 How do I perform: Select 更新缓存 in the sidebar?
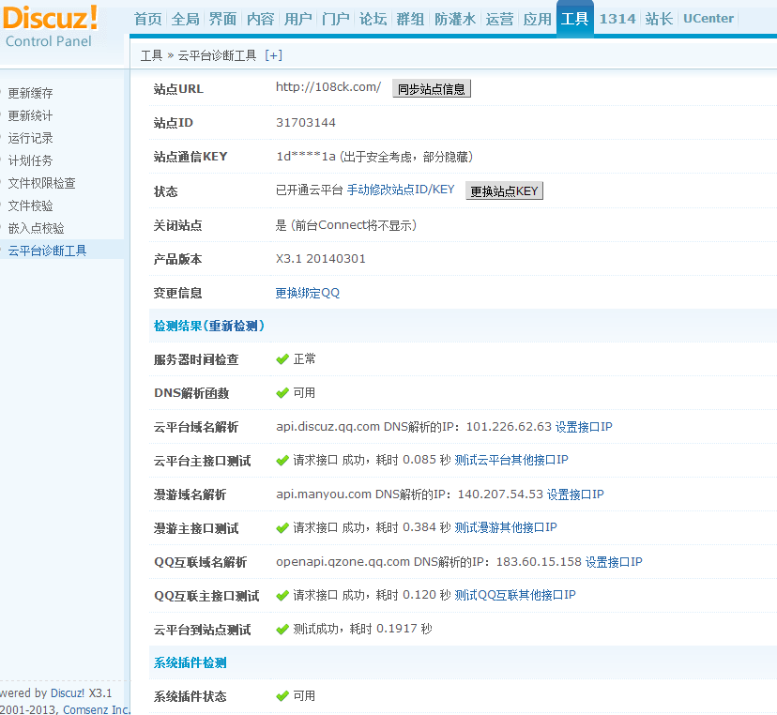click(x=30, y=93)
